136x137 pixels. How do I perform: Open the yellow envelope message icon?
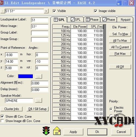coord(57,131)
